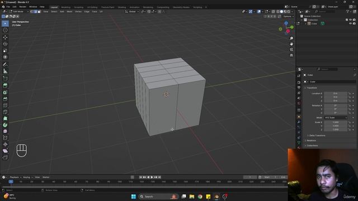Image resolution: width=358 pixels, height=201 pixels.
Task: Activate the Select Box tool
Action: pyautogui.click(x=5, y=23)
